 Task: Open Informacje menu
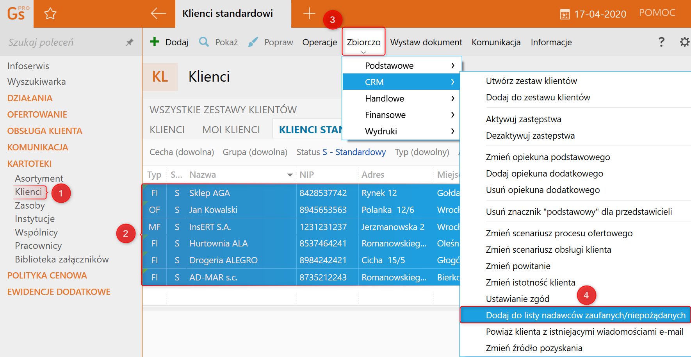pyautogui.click(x=551, y=42)
